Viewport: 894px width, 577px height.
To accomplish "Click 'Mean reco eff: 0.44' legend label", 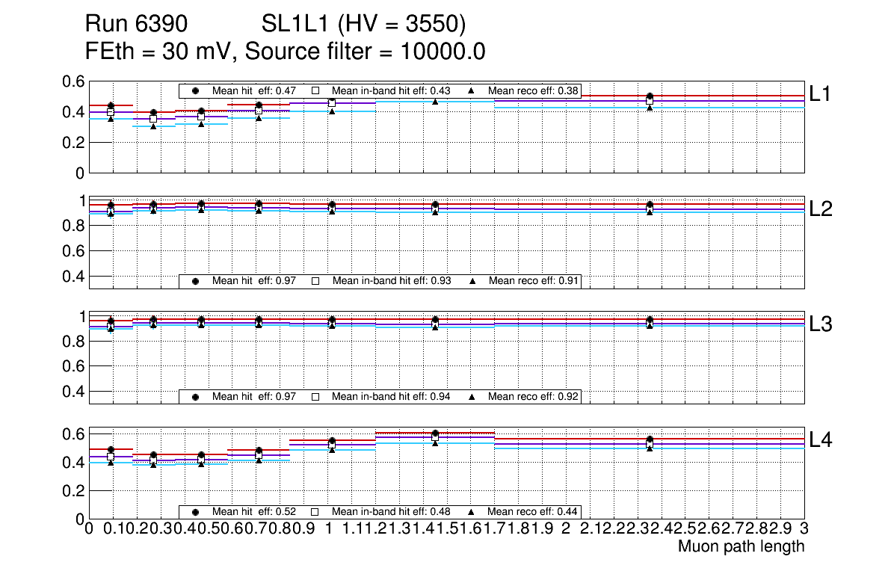I will pos(533,512).
